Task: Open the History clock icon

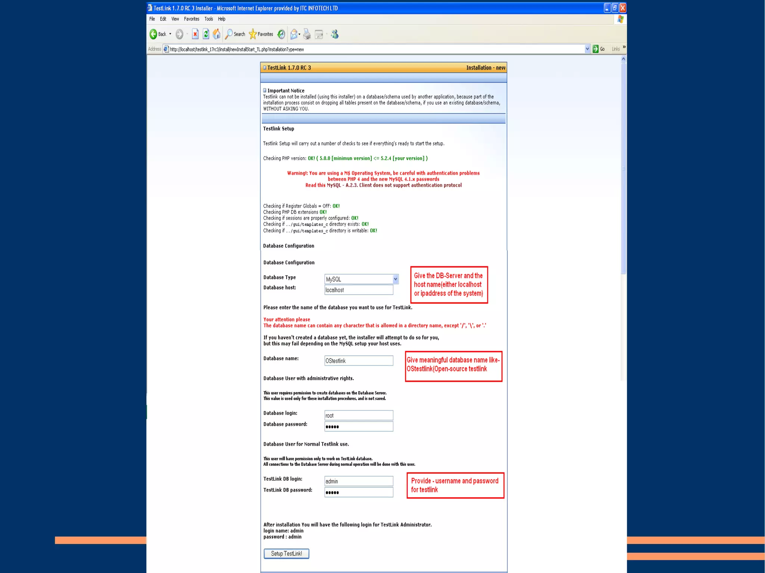Action: 281,34
